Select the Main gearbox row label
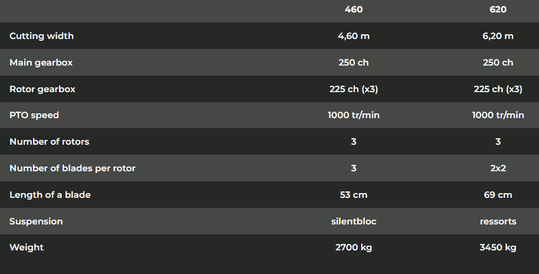539x274 pixels. click(41, 63)
